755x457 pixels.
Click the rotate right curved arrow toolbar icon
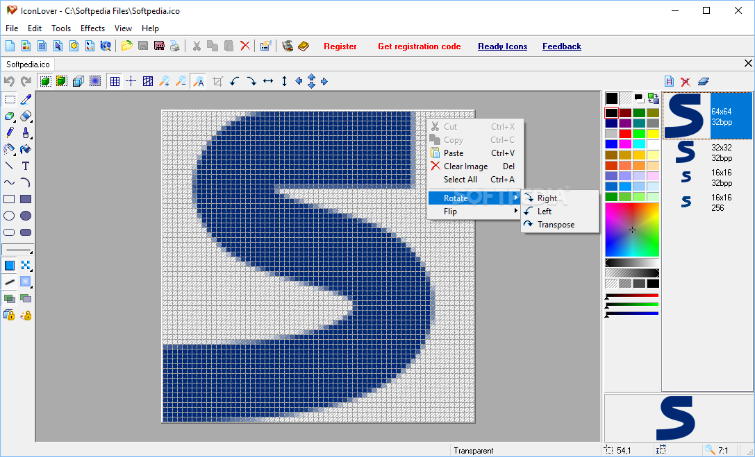(x=251, y=81)
